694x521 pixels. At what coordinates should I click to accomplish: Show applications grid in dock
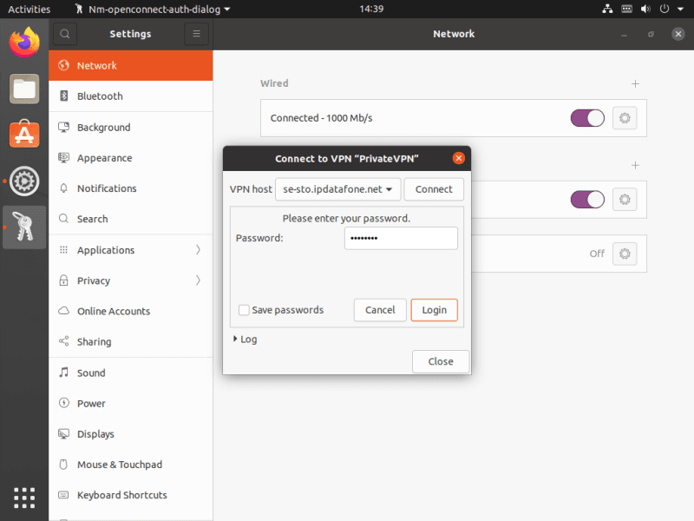click(24, 497)
